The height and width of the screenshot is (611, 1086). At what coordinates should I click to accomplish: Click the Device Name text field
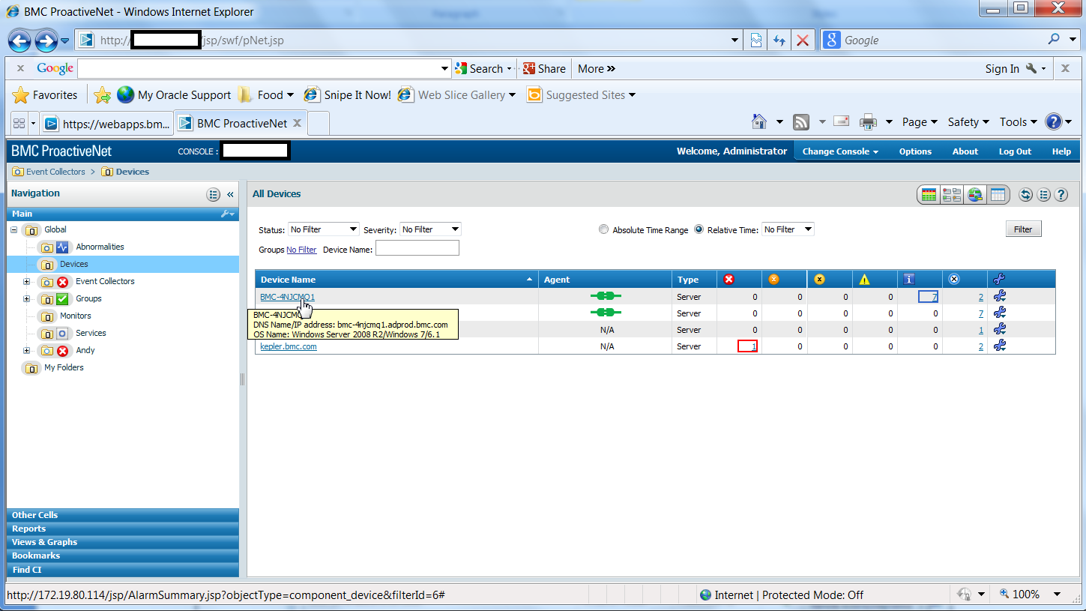[x=417, y=249]
